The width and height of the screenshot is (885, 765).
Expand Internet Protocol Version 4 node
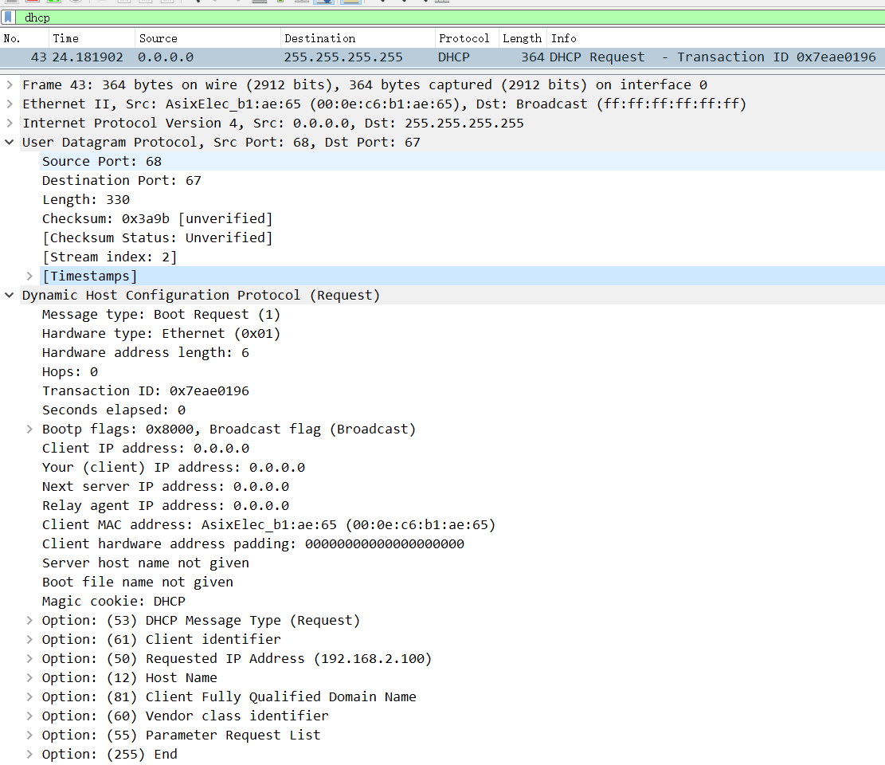point(9,124)
